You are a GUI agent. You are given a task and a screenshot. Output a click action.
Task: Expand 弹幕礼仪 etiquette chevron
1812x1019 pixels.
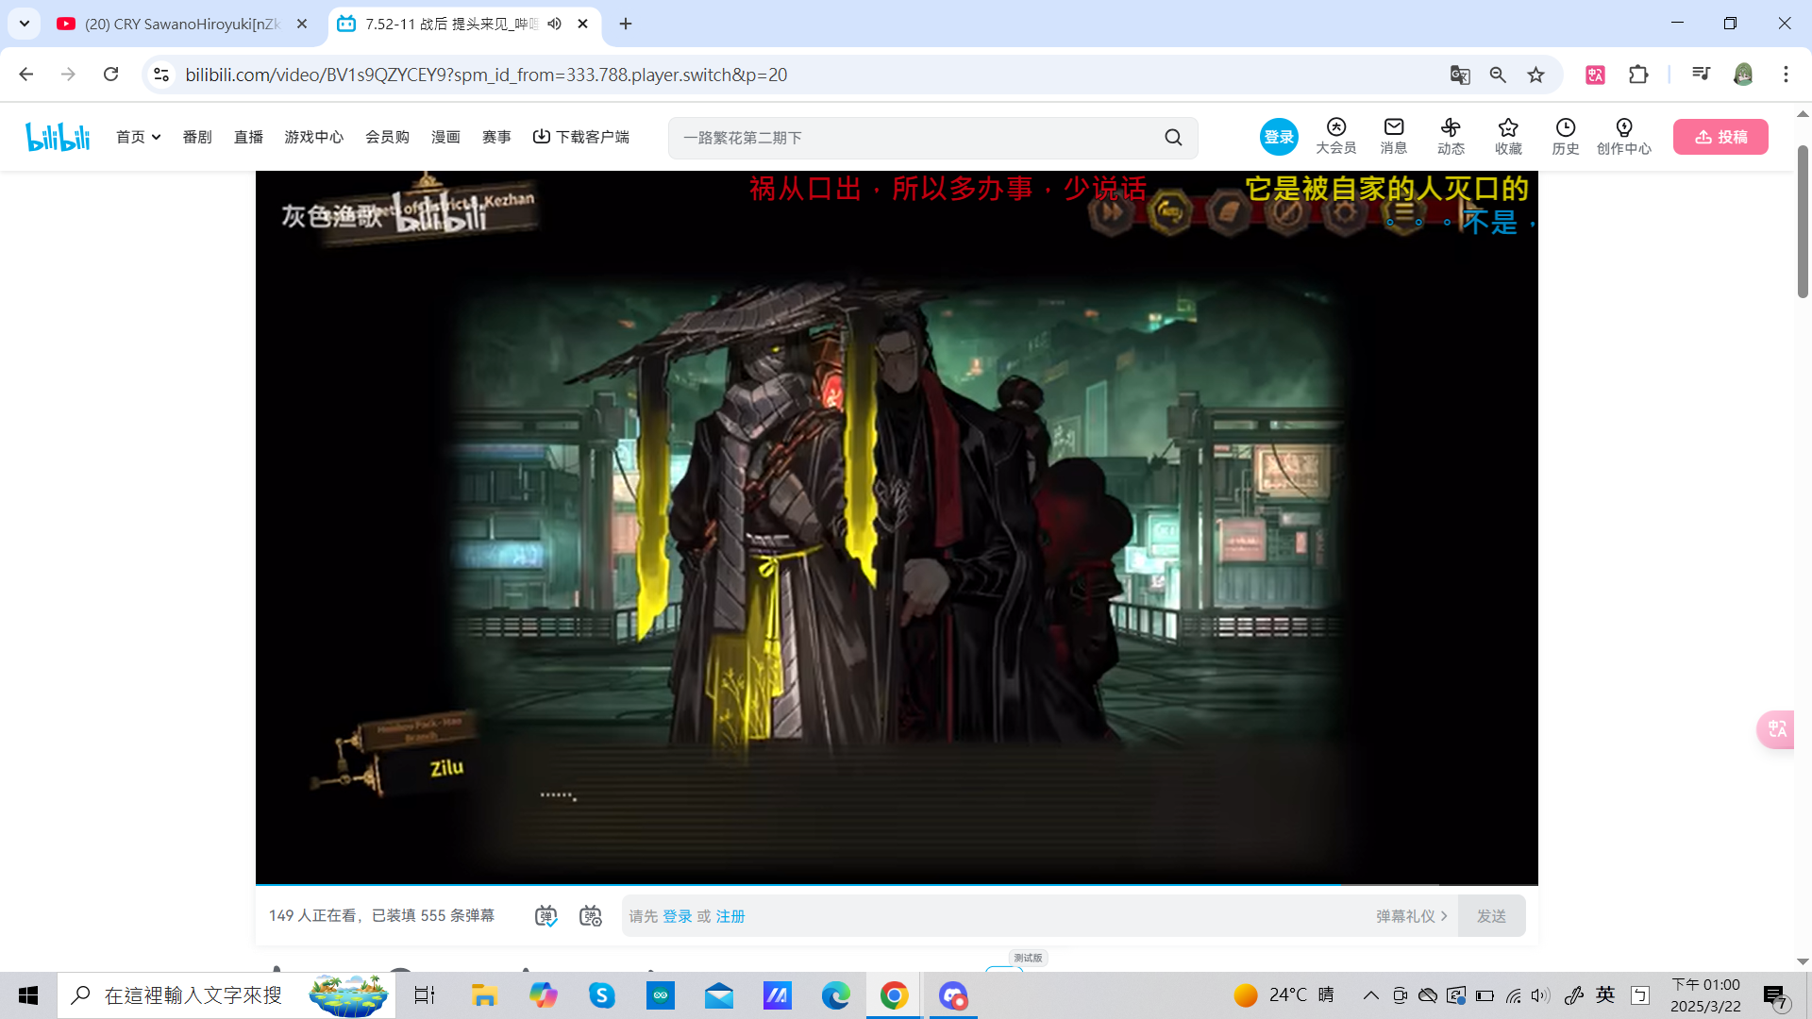(1411, 916)
